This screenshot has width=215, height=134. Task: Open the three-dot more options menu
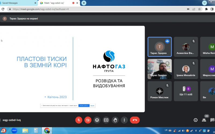(x=124, y=120)
